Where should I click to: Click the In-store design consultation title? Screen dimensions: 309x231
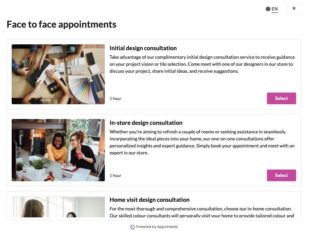pyautogui.click(x=146, y=123)
